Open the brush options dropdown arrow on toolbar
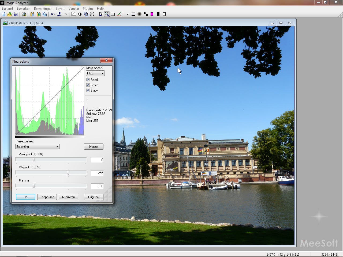This screenshot has height=257, width=343. pyautogui.click(x=127, y=14)
